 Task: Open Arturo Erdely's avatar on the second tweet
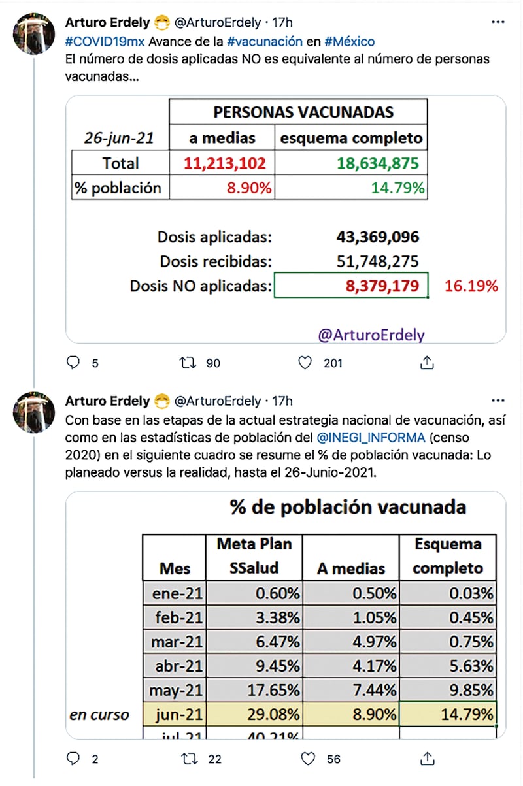pyautogui.click(x=34, y=412)
